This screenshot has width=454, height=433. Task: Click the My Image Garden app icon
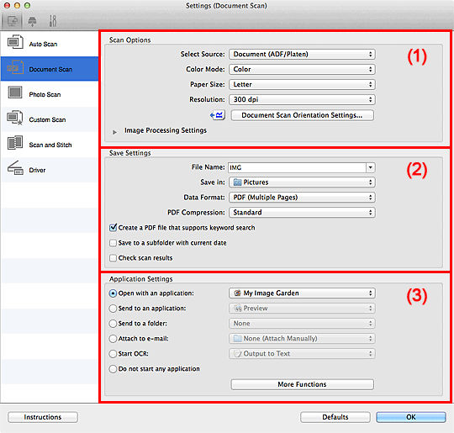coord(237,293)
